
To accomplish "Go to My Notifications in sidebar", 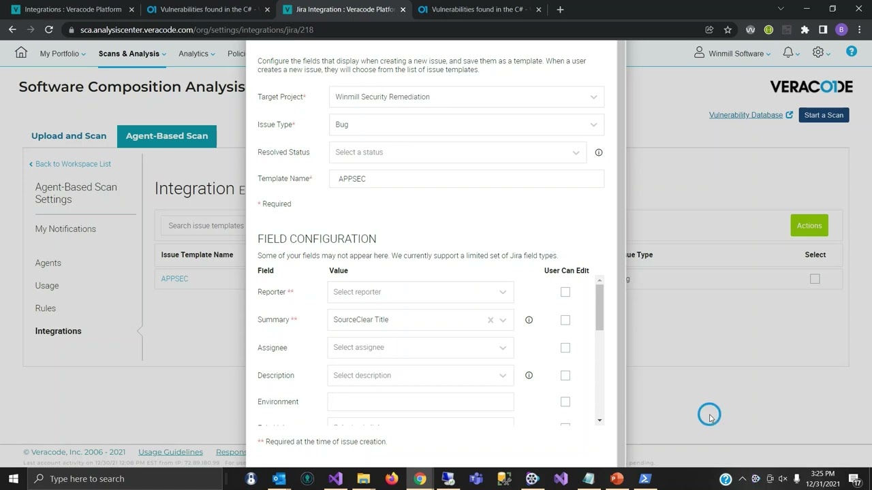I will point(65,229).
